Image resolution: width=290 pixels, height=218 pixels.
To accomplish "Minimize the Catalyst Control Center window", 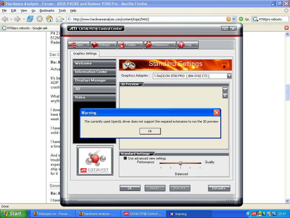I will pyautogui.click(x=225, y=29).
